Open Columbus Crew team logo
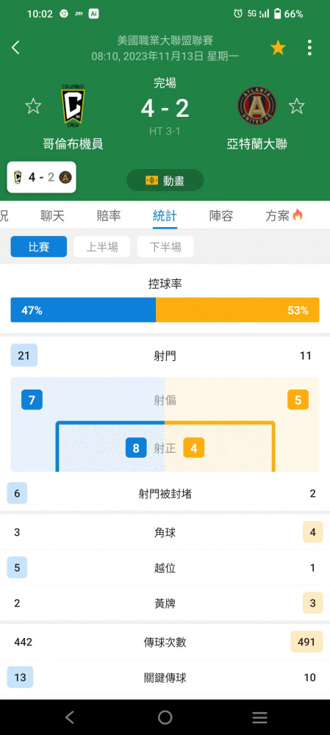The height and width of the screenshot is (735, 330). [73, 107]
